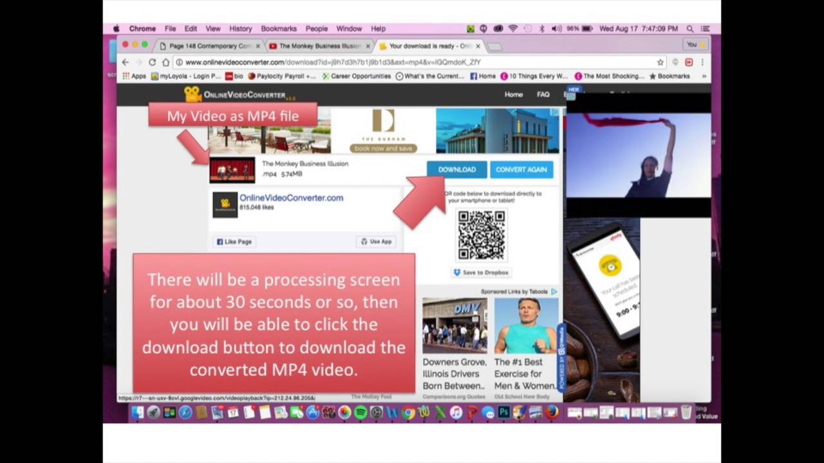Open the People menu
This screenshot has height=463, width=824.
[317, 29]
